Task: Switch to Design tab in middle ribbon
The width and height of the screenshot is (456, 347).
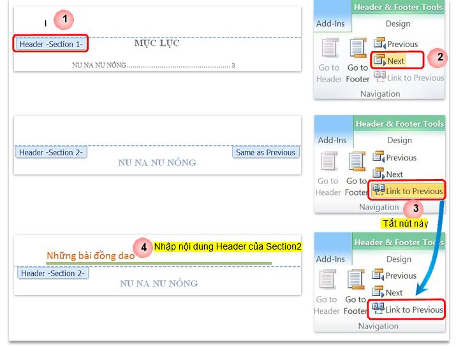Action: 399,140
